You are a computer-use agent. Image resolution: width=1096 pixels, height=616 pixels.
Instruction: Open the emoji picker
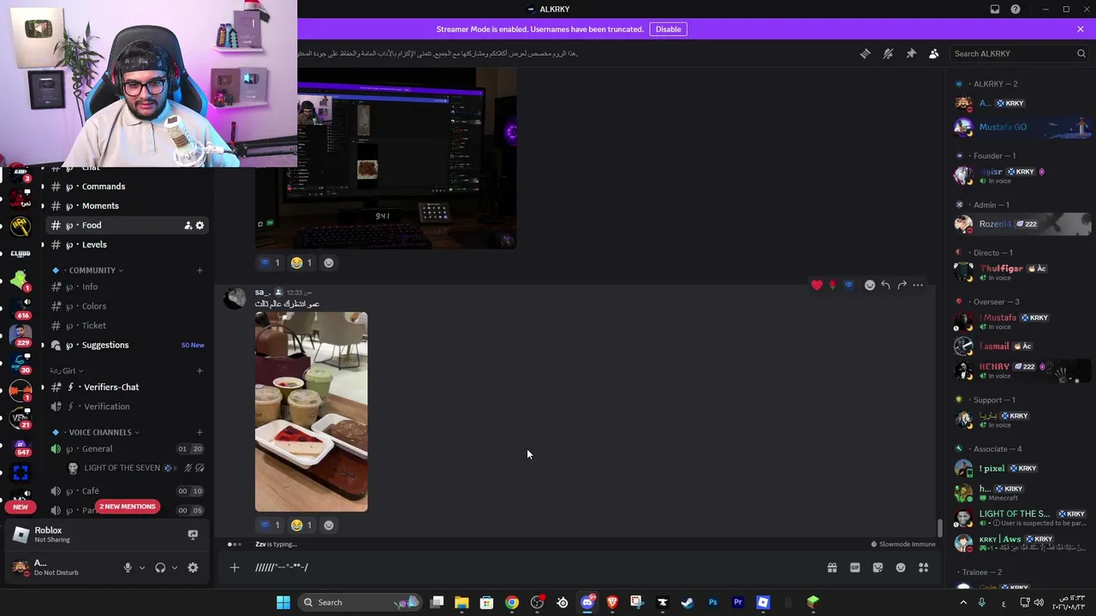click(901, 567)
